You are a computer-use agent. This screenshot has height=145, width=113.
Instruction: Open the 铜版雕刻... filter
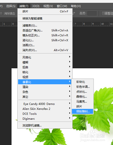pyautogui.click(x=82, y=111)
